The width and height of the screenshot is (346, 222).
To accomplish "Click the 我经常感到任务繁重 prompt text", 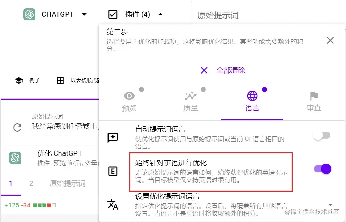I will (64, 126).
